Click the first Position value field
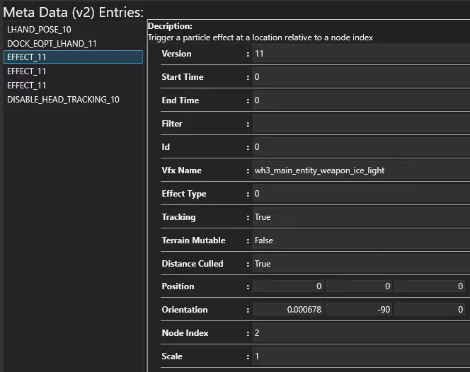 tap(289, 286)
